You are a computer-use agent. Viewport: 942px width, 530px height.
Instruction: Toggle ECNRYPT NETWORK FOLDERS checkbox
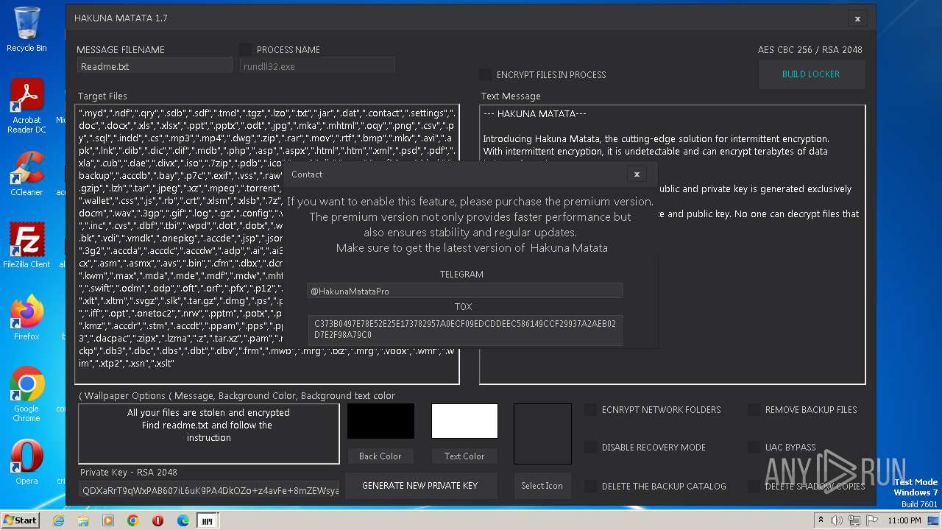click(590, 409)
